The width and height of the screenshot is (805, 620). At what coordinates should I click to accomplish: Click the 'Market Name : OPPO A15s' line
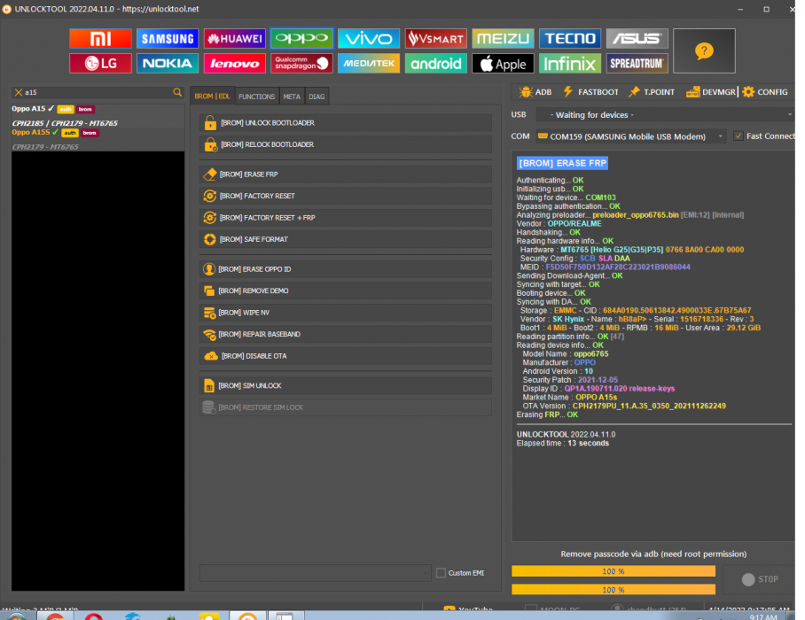tap(570, 398)
